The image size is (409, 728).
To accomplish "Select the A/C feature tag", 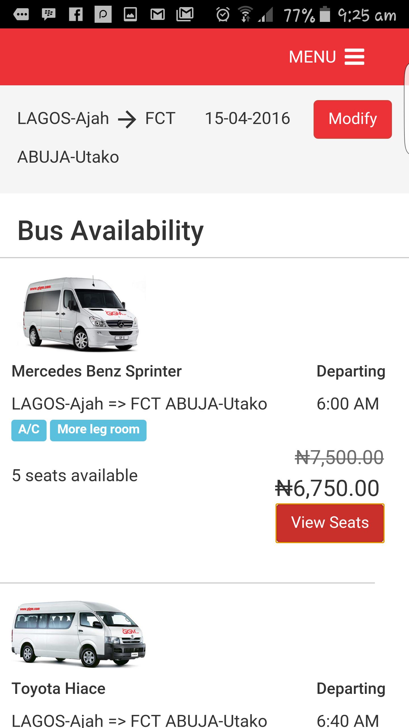I will tap(29, 430).
